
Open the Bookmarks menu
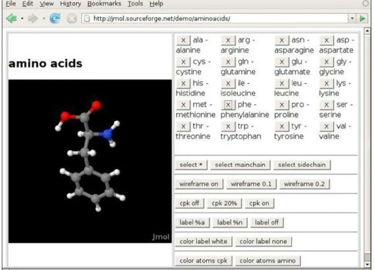click(104, 4)
